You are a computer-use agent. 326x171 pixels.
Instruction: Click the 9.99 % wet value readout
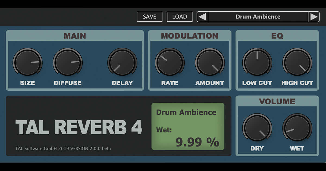197,142
